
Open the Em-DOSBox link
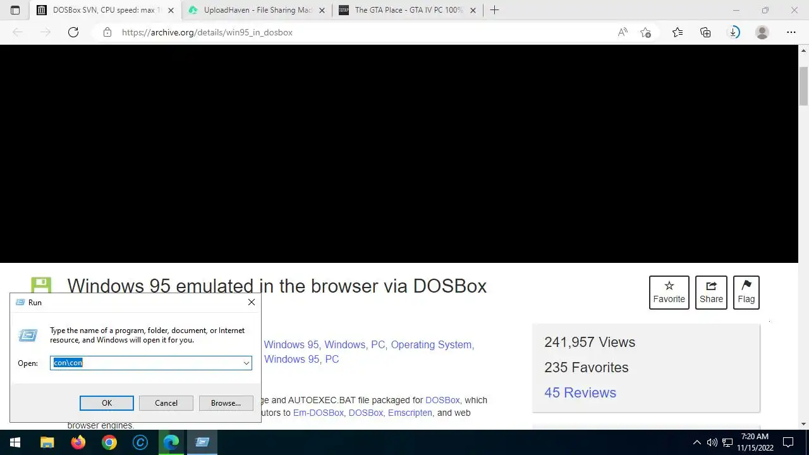tap(319, 413)
